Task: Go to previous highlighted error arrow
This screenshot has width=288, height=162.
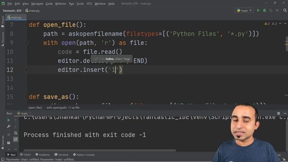Action: pos(280,24)
